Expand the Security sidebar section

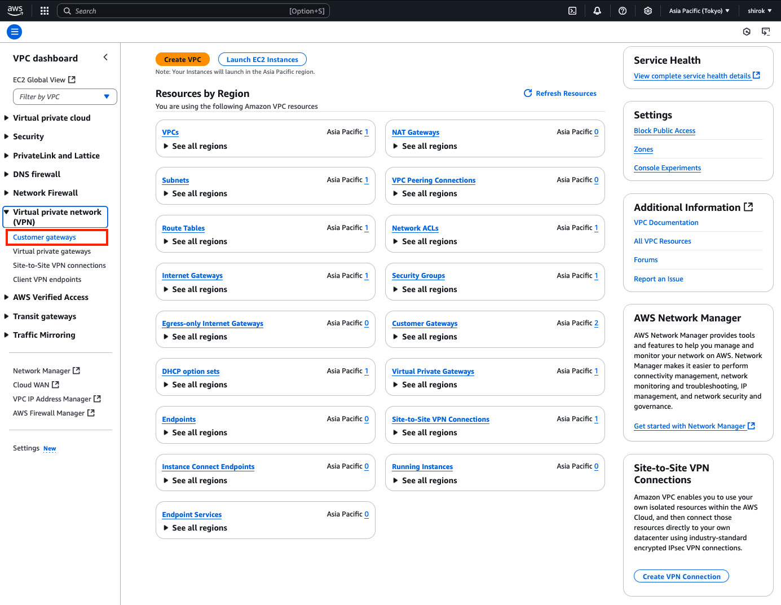click(24, 136)
